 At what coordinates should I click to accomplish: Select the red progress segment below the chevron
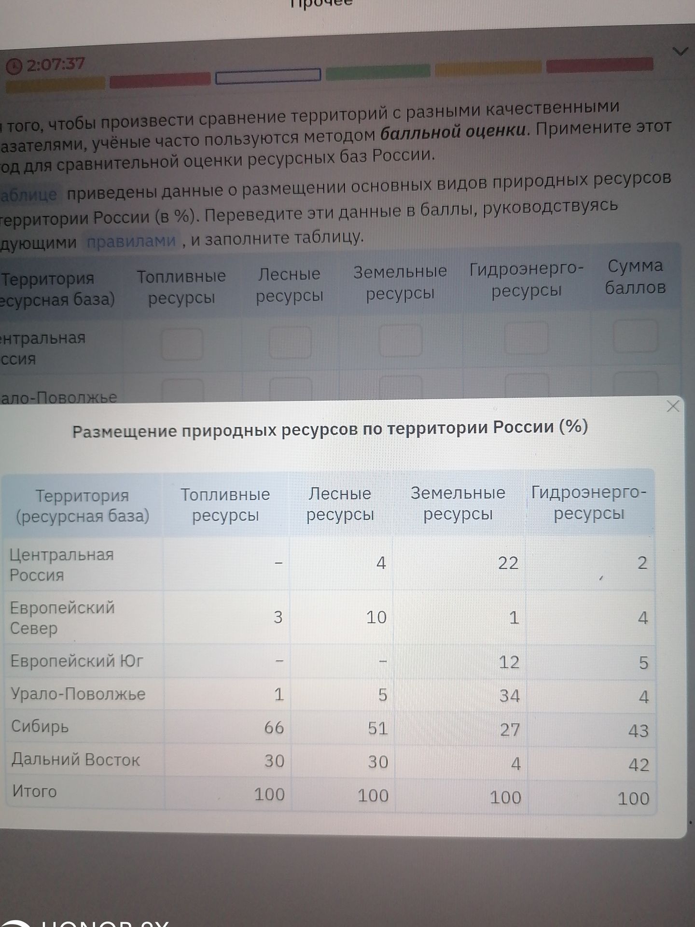(599, 65)
